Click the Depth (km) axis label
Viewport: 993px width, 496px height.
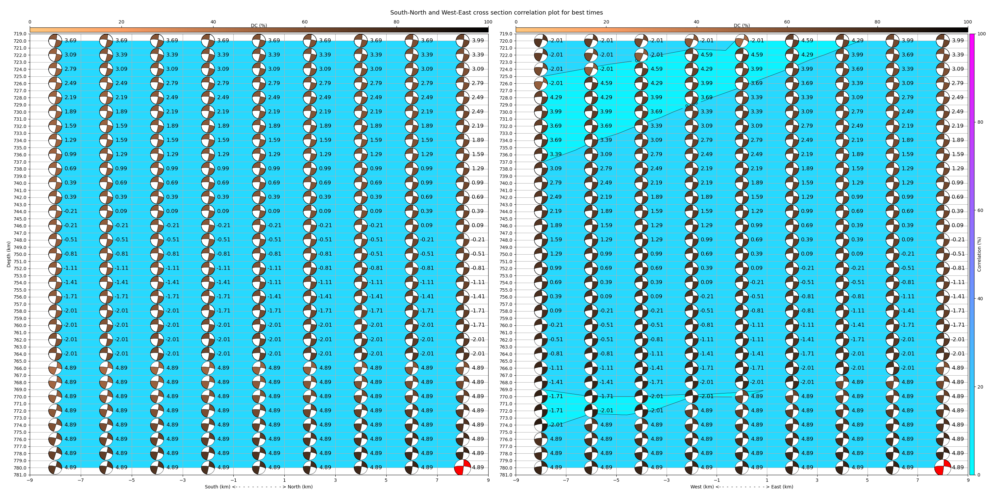pos(9,254)
